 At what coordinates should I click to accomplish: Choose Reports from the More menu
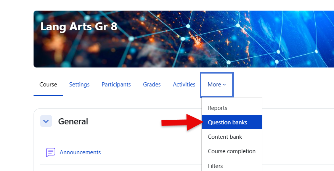tap(232, 108)
